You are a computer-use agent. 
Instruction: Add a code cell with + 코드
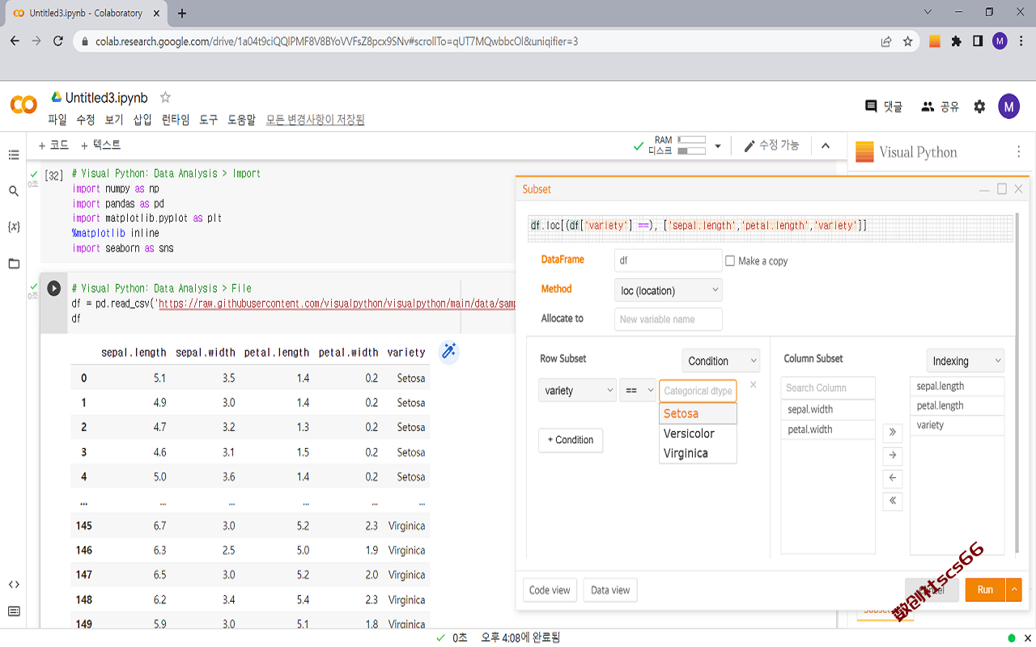53,145
